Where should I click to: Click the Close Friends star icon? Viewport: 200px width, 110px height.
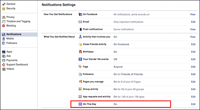click(80, 44)
